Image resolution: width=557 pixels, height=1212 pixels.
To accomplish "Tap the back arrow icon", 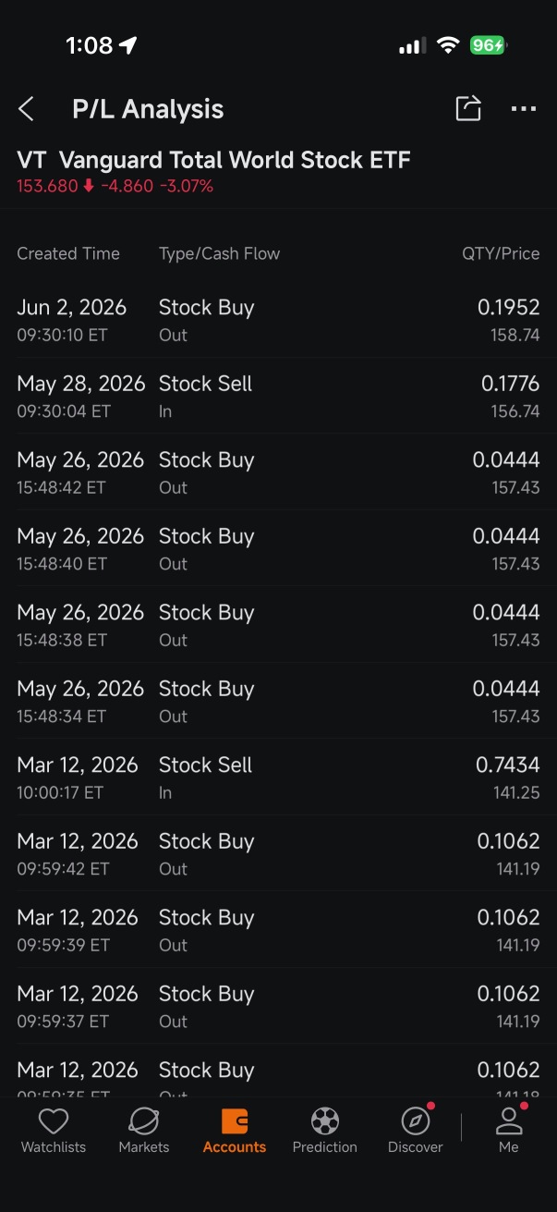I will [26, 109].
